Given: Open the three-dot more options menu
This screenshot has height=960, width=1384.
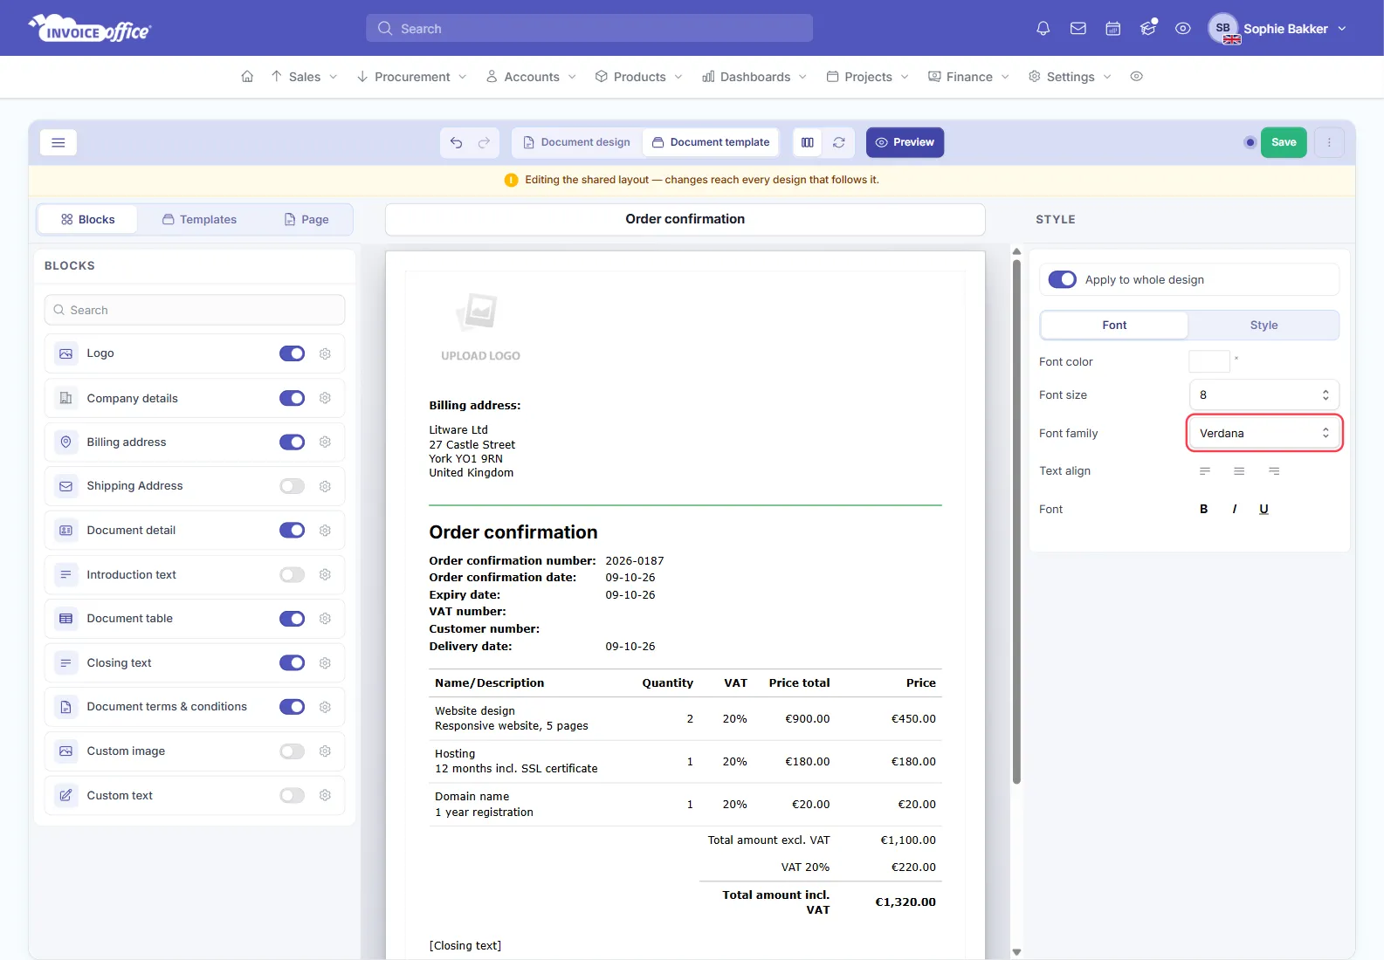Looking at the screenshot, I should (x=1329, y=142).
